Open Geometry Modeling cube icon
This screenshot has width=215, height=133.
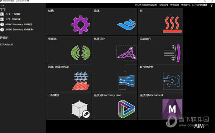81,109
